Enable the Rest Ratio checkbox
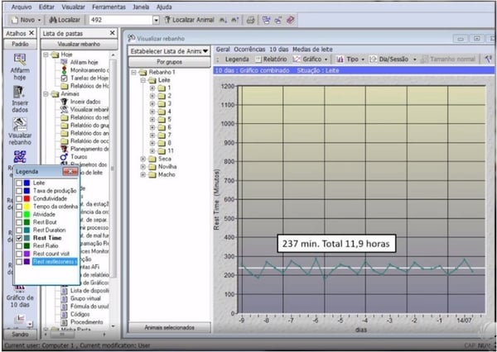Image resolution: width=497 pixels, height=352 pixels. pyautogui.click(x=19, y=245)
